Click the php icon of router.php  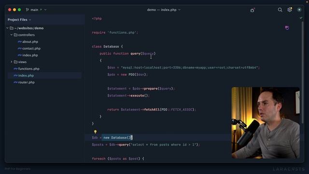click(15, 82)
